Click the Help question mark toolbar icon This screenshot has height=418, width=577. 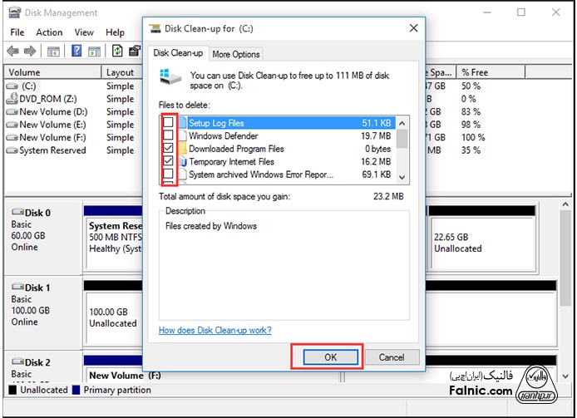click(x=76, y=52)
